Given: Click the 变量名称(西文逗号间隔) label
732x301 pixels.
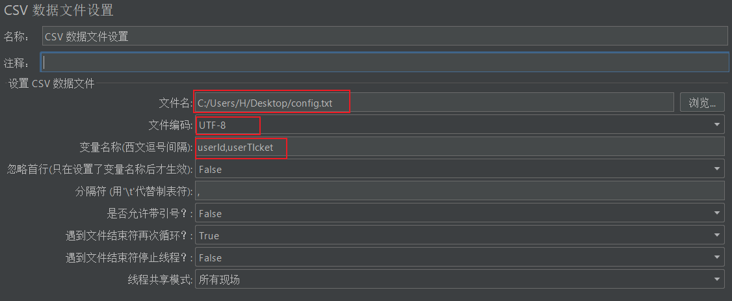Looking at the screenshot, I should coord(135,148).
